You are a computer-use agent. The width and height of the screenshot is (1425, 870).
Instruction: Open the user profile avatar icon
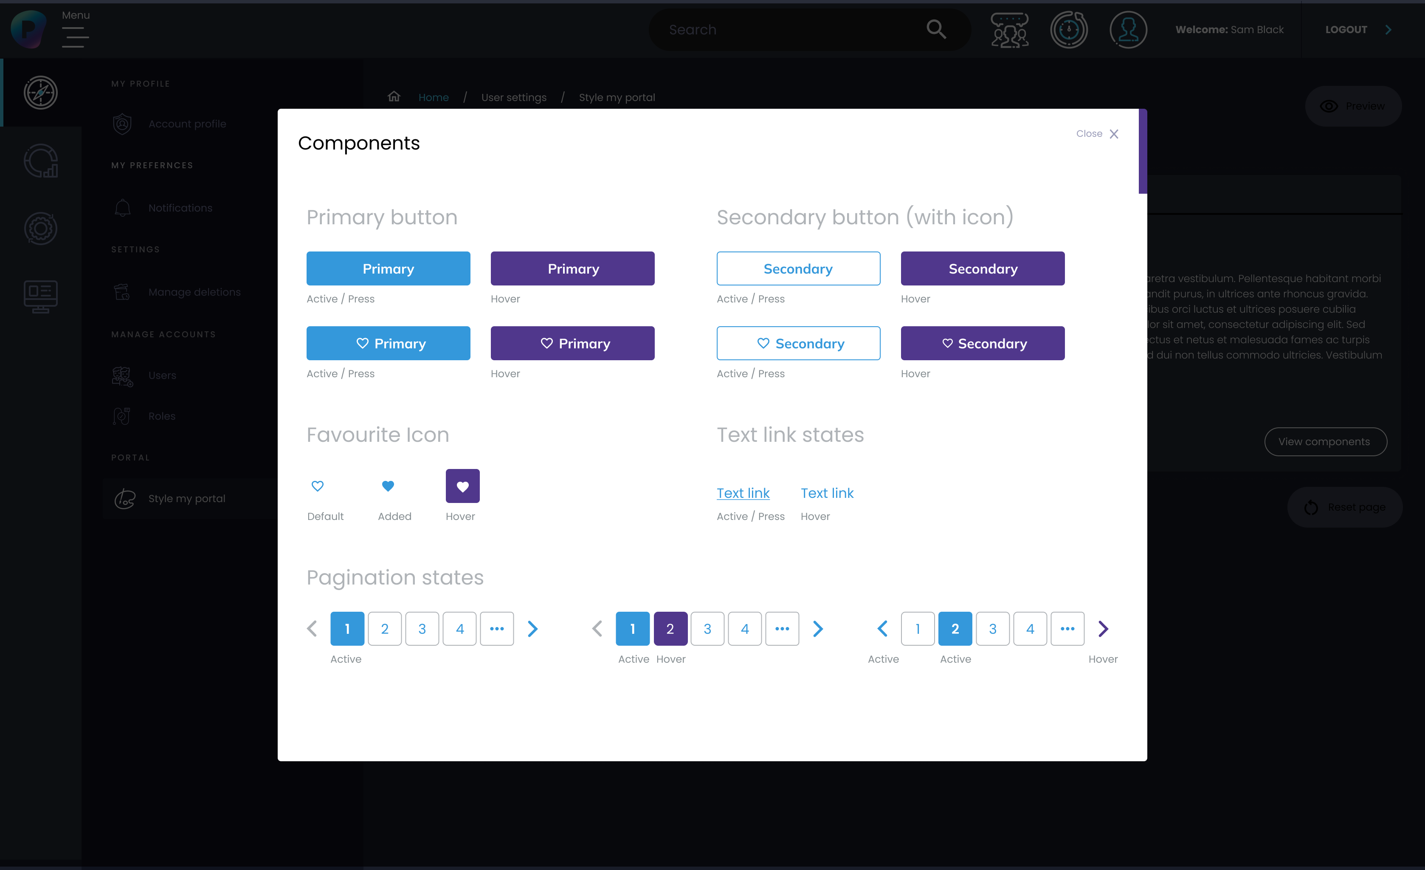1128,29
